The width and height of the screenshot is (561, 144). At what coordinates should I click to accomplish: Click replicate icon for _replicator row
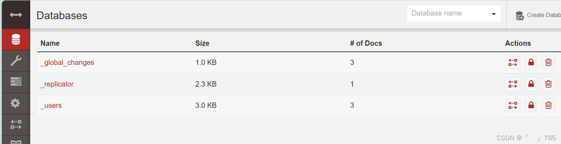click(x=513, y=84)
